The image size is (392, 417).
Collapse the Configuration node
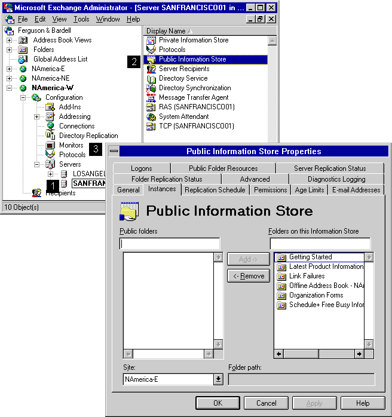[23, 97]
